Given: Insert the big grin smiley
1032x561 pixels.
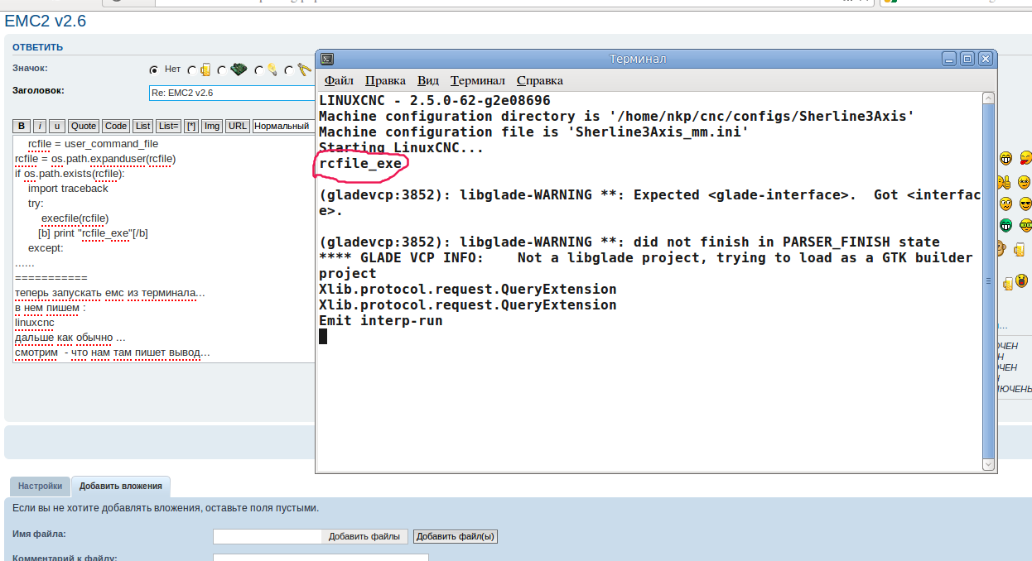Looking at the screenshot, I should [1006, 158].
